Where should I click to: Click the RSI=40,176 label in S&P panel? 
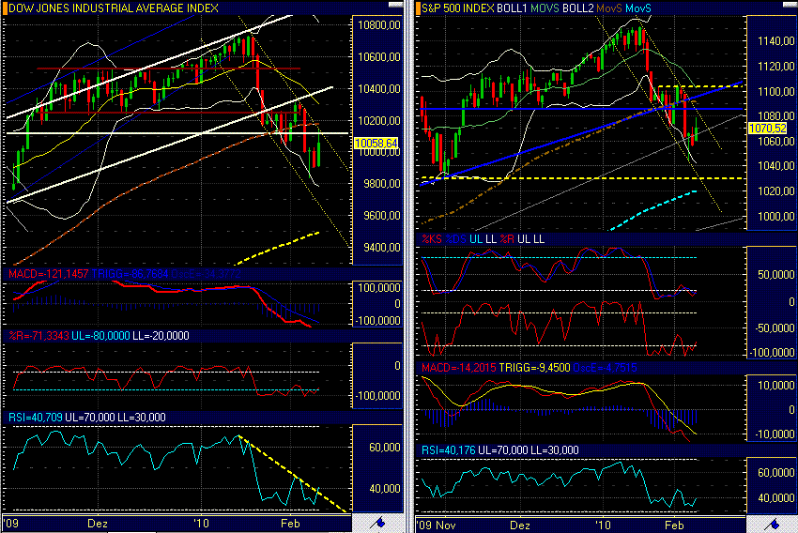[x=449, y=450]
